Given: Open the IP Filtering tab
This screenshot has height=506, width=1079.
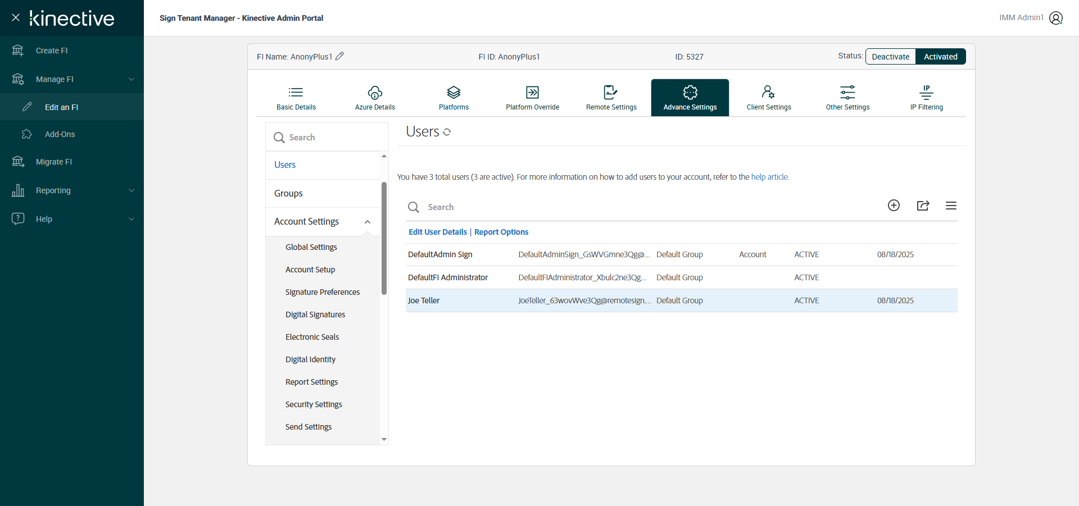Looking at the screenshot, I should click(x=926, y=98).
